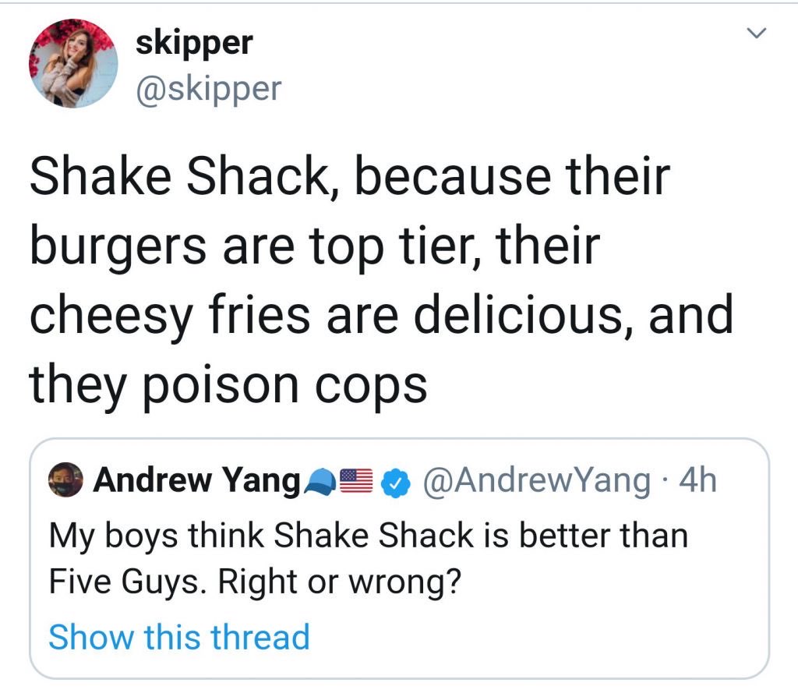Image resolution: width=798 pixels, height=697 pixels.
Task: Click the blue verified checkmark badge
Action: click(x=397, y=483)
